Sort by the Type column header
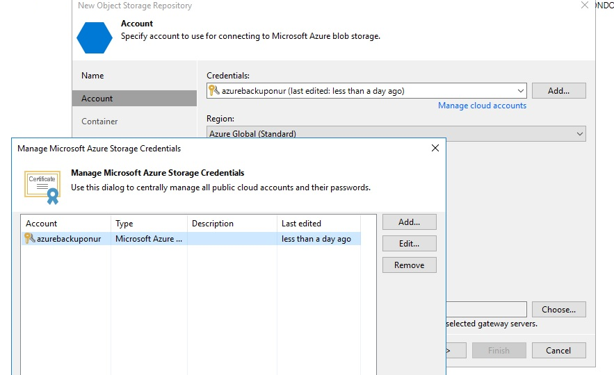The image size is (614, 375). [150, 224]
